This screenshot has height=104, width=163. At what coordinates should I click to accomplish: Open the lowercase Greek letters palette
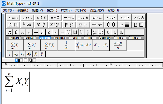[125, 18]
